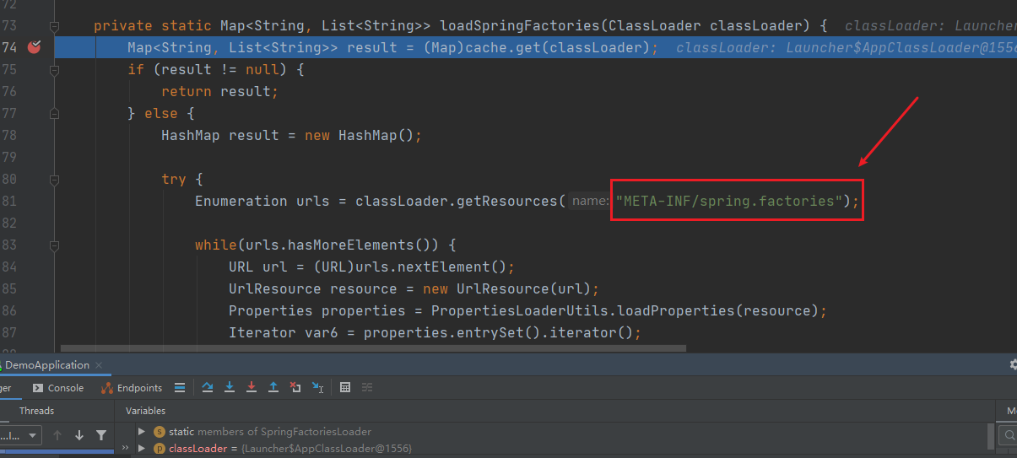Switch to the Console tab
This screenshot has height=458, width=1017.
pos(58,388)
